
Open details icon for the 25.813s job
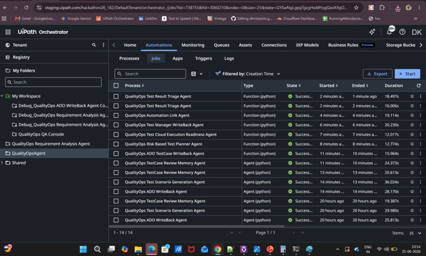tap(412, 220)
